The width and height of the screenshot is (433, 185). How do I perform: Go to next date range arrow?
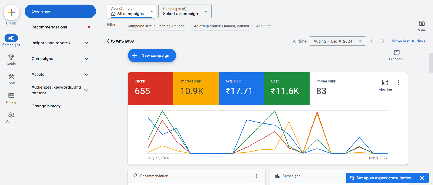(x=383, y=41)
